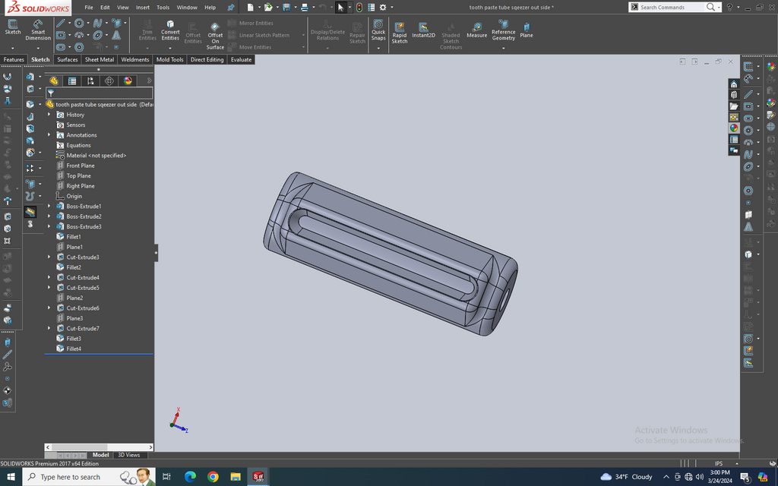778x486 pixels.
Task: Select the Origin item in the tree
Action: pyautogui.click(x=74, y=196)
